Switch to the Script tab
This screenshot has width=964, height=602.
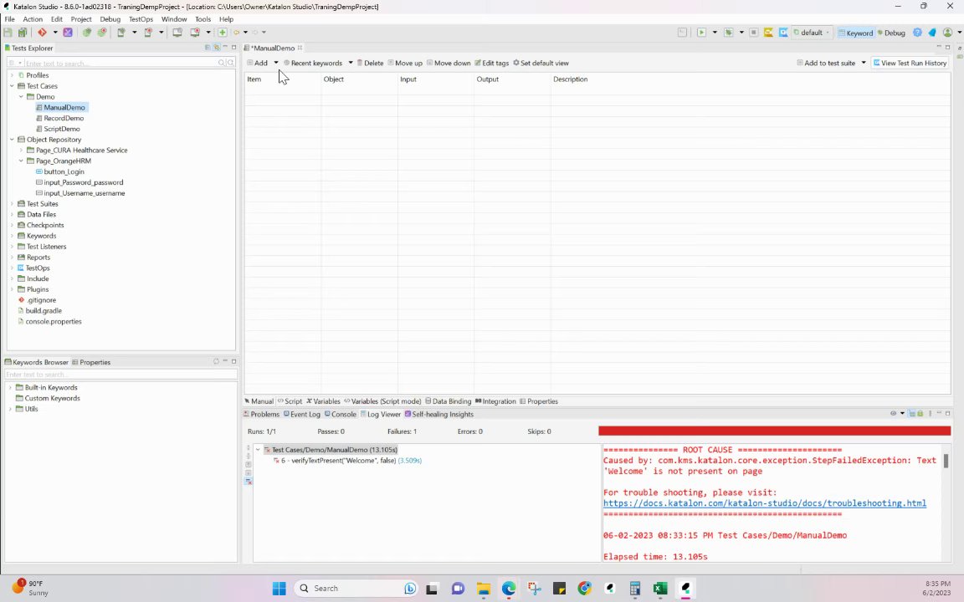click(x=290, y=401)
